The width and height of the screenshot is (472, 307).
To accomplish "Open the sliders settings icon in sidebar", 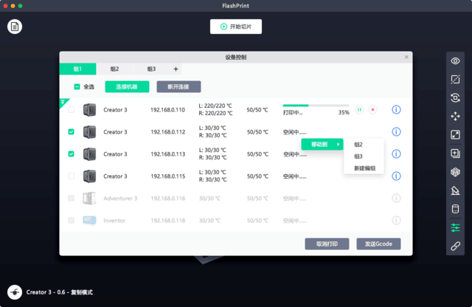I will tap(455, 228).
